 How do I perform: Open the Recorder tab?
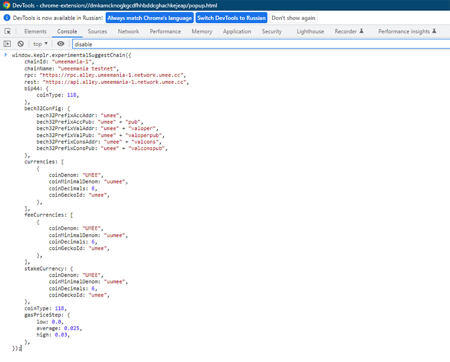[349, 31]
